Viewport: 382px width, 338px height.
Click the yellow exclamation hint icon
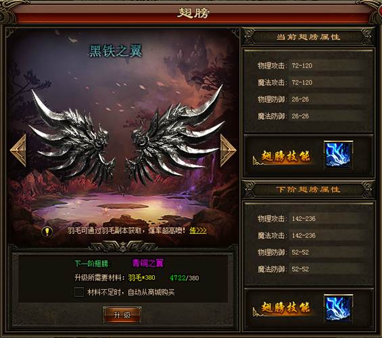(x=47, y=231)
